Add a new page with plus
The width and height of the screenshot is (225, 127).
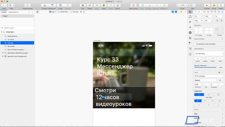[x=29, y=12]
